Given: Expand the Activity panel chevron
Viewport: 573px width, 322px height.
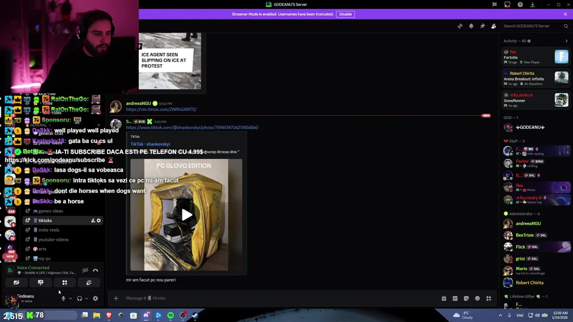Looking at the screenshot, I should (566, 41).
